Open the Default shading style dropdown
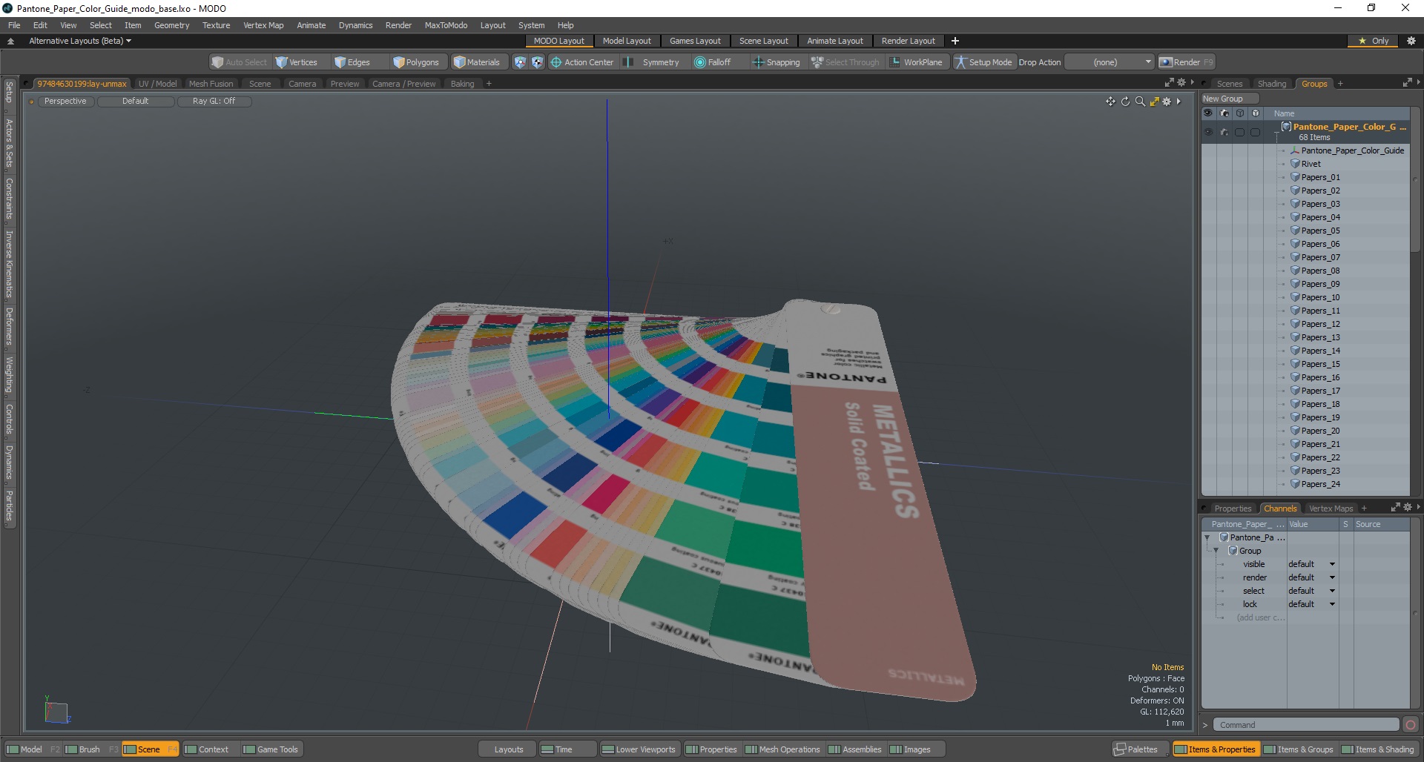1424x762 pixels. click(x=136, y=102)
